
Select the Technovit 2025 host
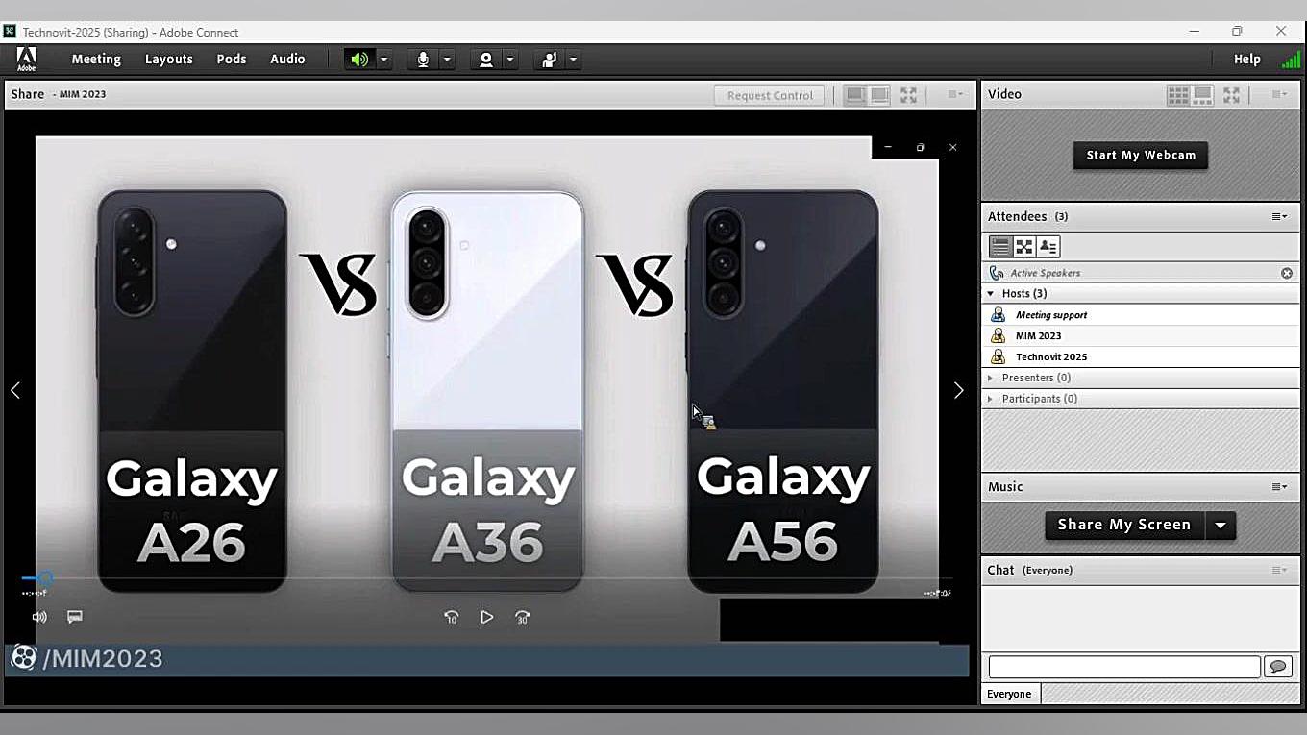[x=1141, y=357]
